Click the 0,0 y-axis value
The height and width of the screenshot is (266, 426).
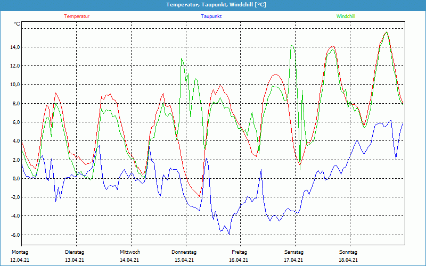(15, 179)
